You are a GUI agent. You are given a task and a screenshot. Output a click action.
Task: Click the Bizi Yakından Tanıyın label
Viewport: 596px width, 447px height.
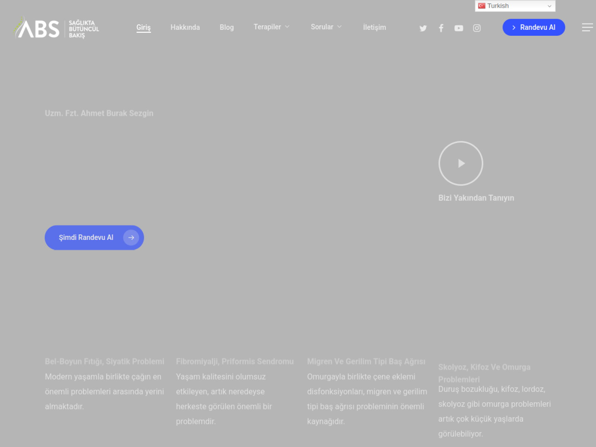(476, 198)
